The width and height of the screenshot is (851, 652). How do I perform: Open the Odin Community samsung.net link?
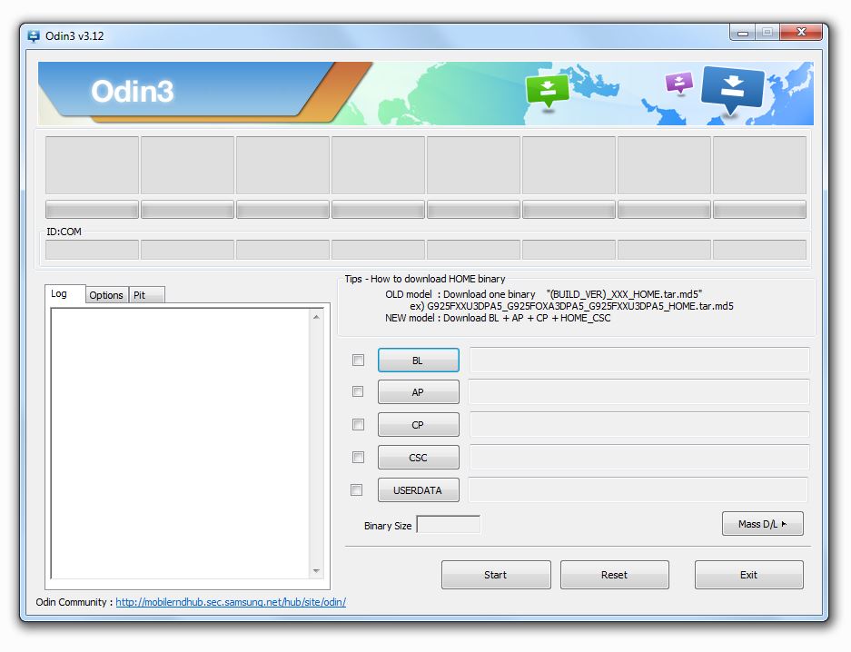(x=231, y=602)
